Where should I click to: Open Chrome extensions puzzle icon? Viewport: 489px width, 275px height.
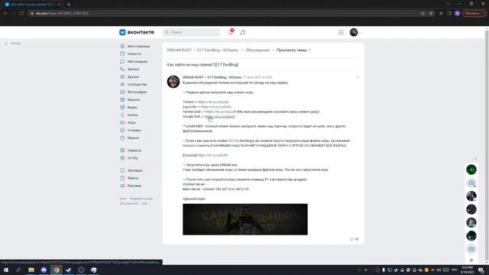[x=441, y=14]
